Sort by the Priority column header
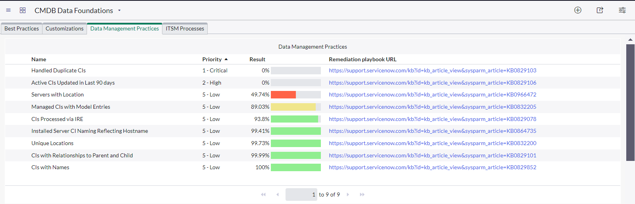The height and width of the screenshot is (204, 635). (x=212, y=59)
